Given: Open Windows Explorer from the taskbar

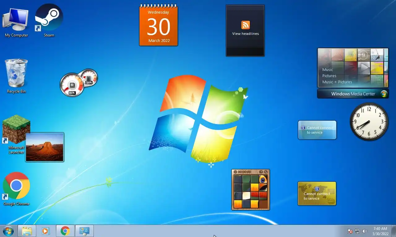Looking at the screenshot, I should click(27, 231).
